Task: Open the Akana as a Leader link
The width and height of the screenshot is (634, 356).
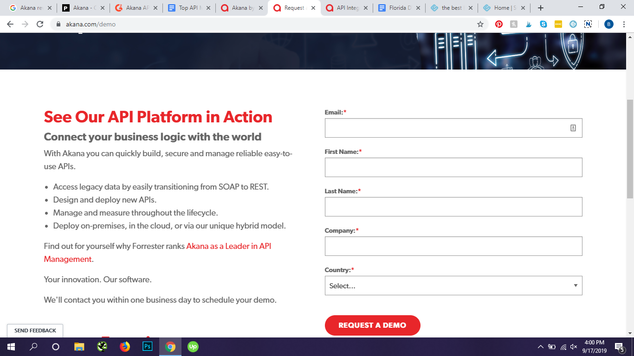Action: pos(228,246)
